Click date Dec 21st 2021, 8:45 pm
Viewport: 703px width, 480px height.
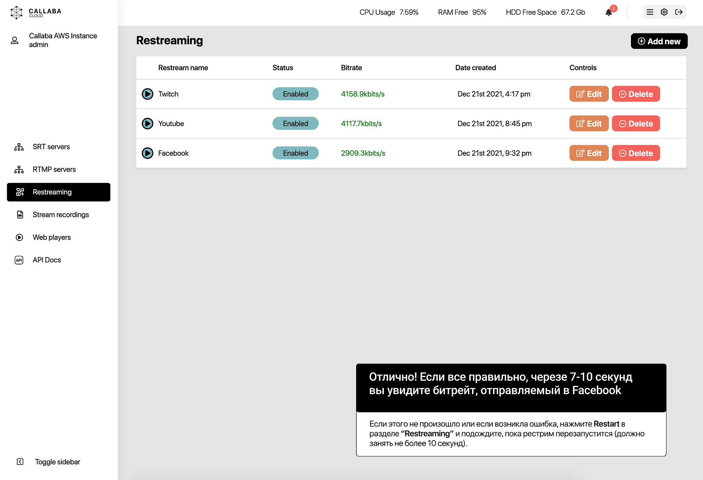click(495, 123)
